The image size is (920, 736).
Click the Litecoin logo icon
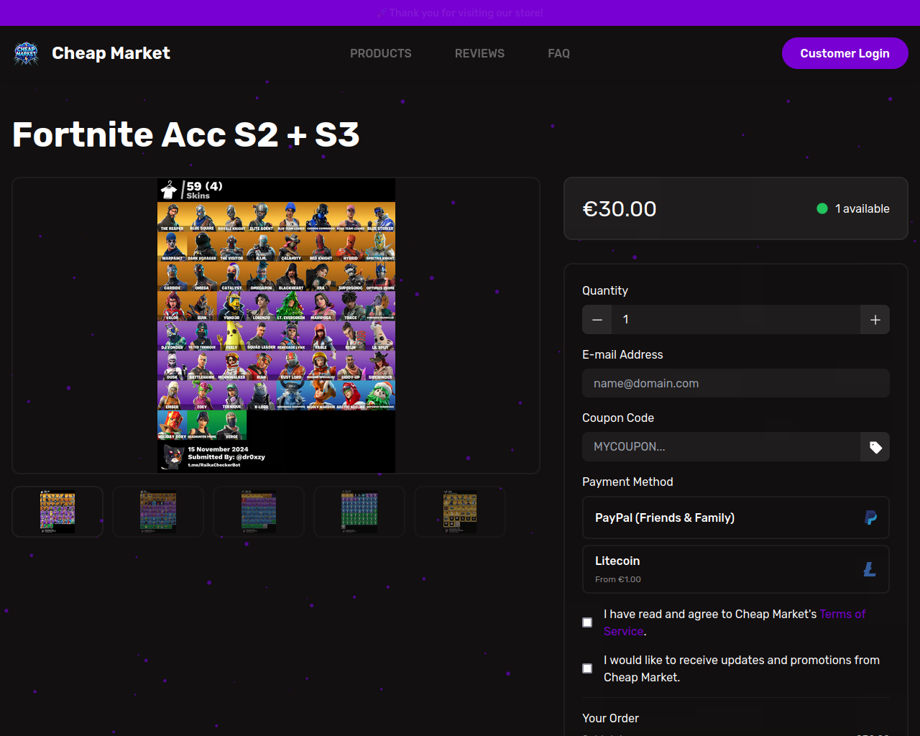pos(870,569)
